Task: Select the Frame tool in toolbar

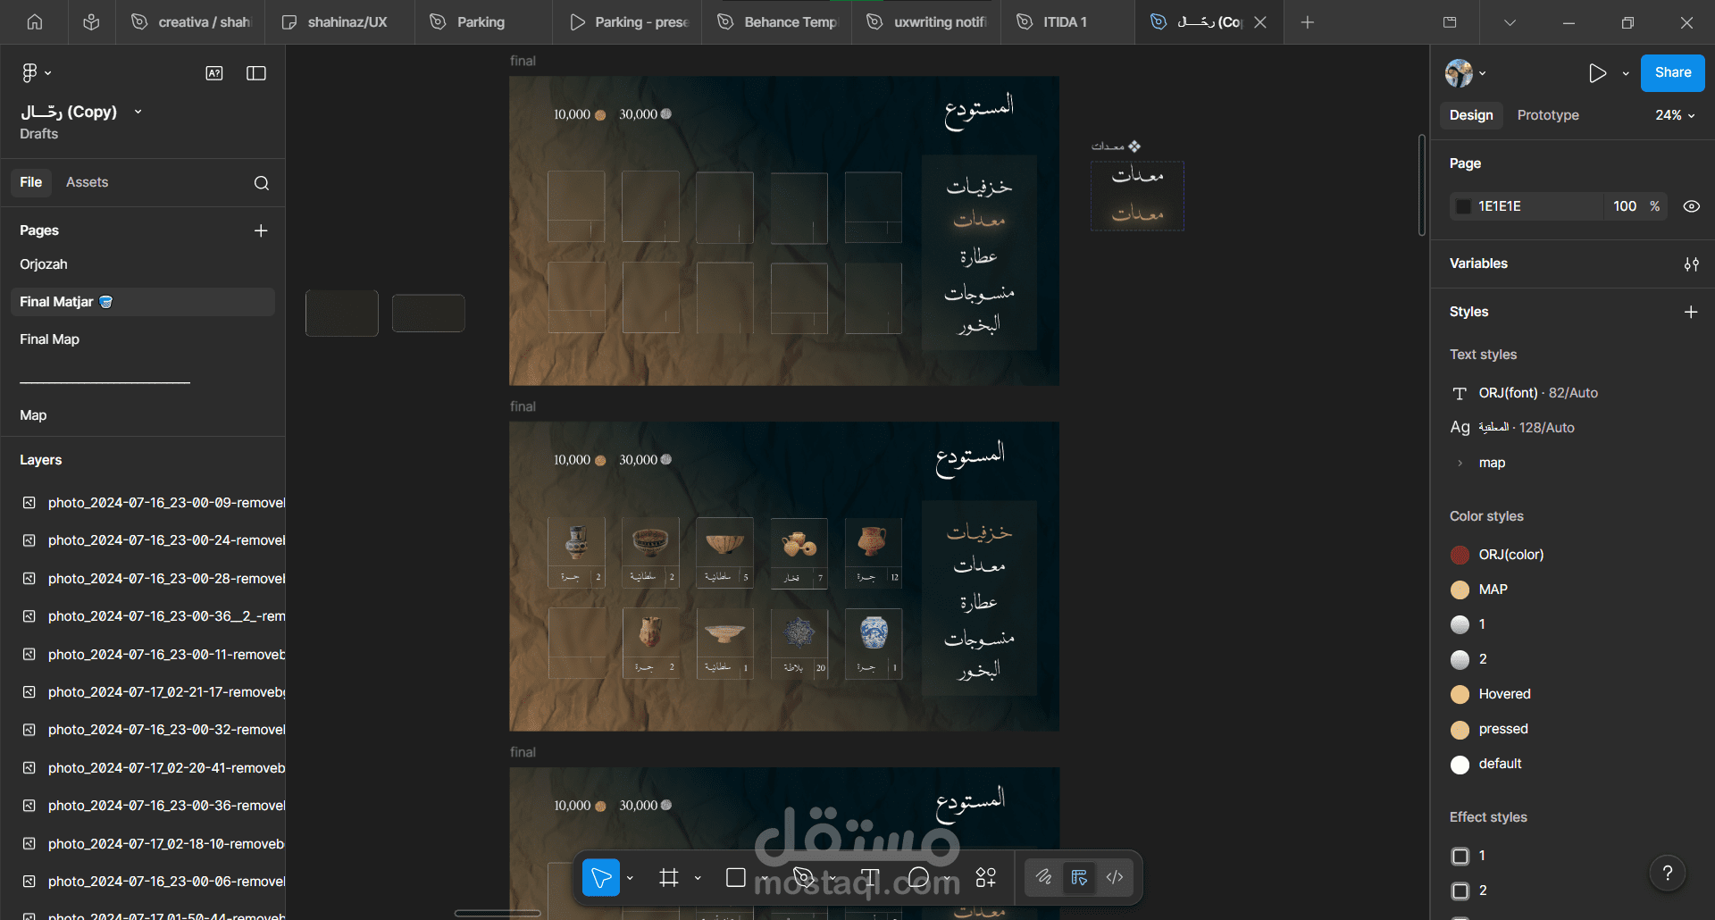Action: click(669, 878)
